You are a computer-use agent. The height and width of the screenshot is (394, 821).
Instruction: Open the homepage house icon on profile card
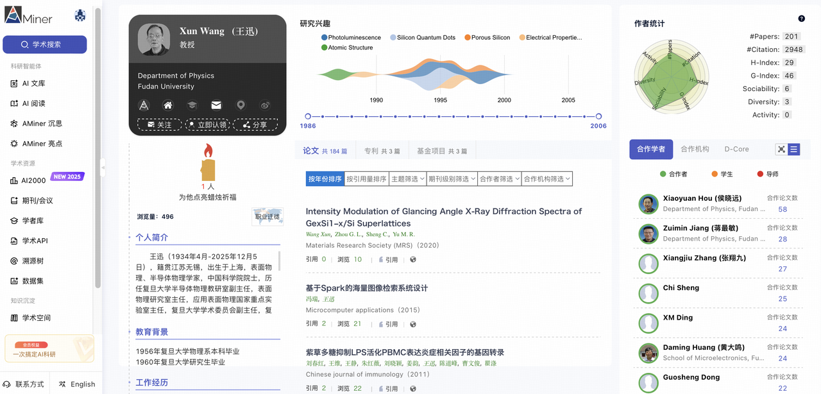coord(168,105)
